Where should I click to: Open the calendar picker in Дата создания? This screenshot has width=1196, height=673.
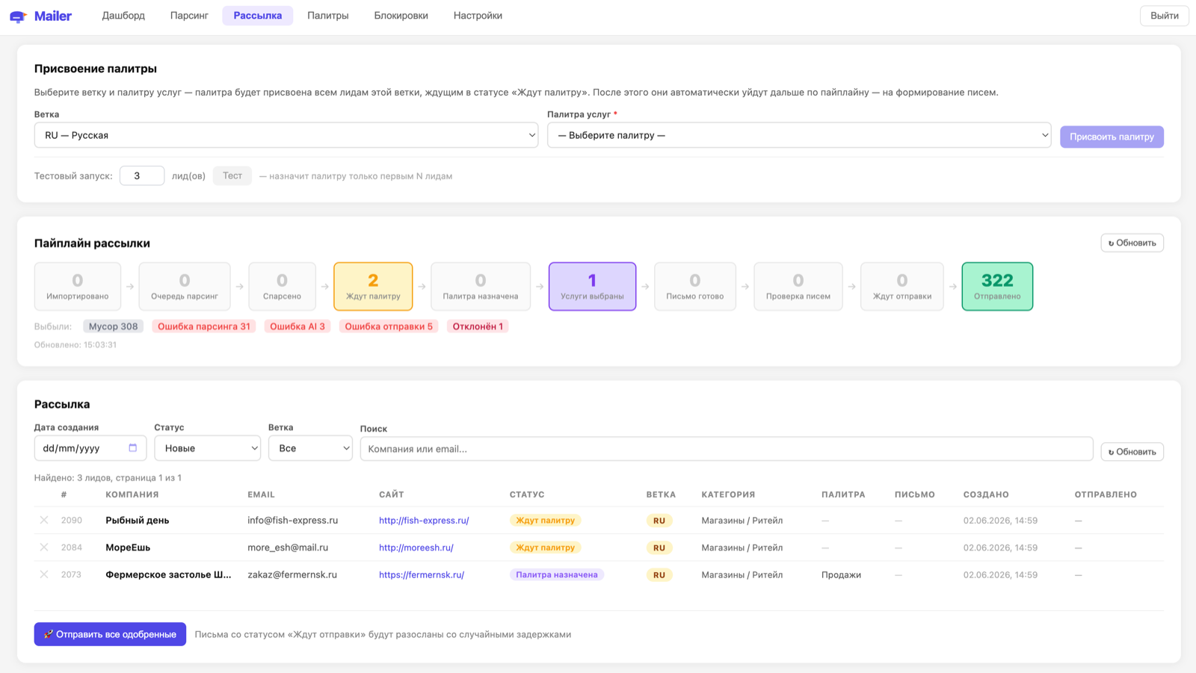pyautogui.click(x=133, y=448)
